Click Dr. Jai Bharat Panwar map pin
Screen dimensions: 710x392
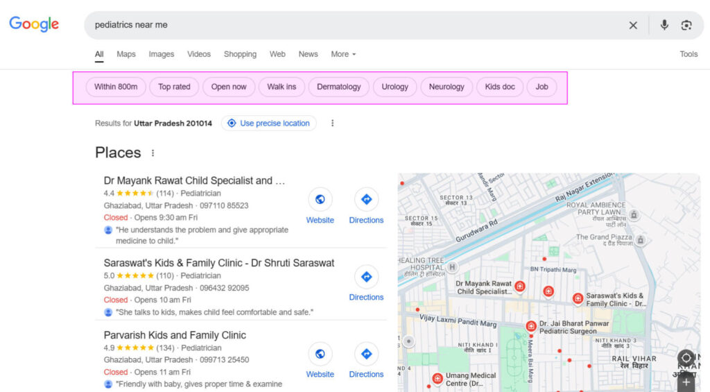tap(530, 326)
